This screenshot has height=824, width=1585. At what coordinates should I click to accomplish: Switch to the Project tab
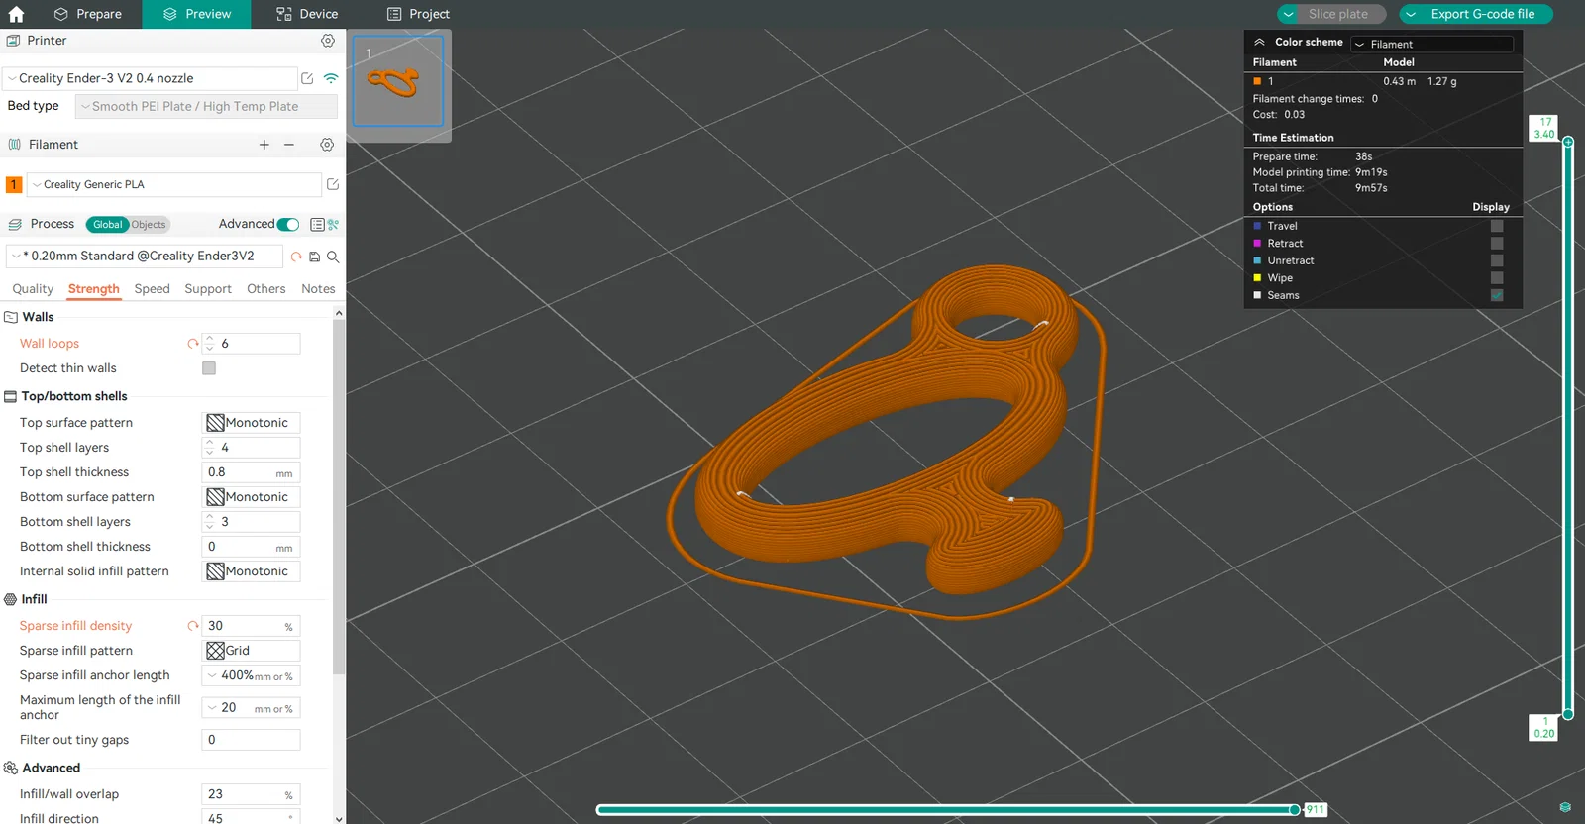tap(418, 14)
